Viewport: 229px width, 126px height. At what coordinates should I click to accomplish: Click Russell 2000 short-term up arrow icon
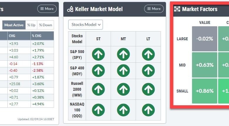click(x=98, y=89)
